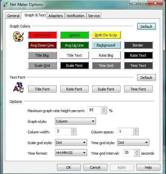Open the Time Font dialog
The height and width of the screenshot is (174, 166).
pos(138,89)
